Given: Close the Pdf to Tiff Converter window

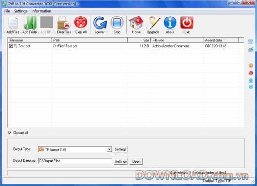Looking at the screenshot, I should tap(249, 3).
